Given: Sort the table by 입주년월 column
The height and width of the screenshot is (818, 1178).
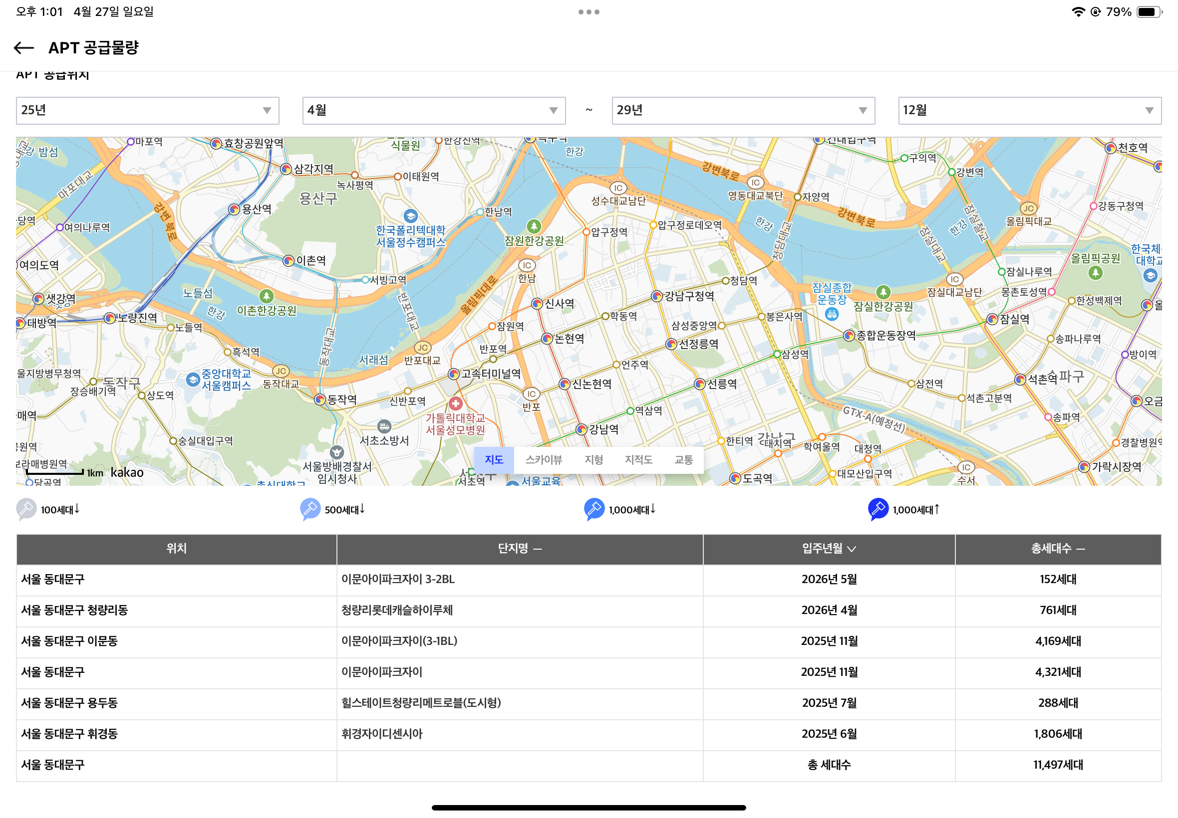Looking at the screenshot, I should [829, 548].
